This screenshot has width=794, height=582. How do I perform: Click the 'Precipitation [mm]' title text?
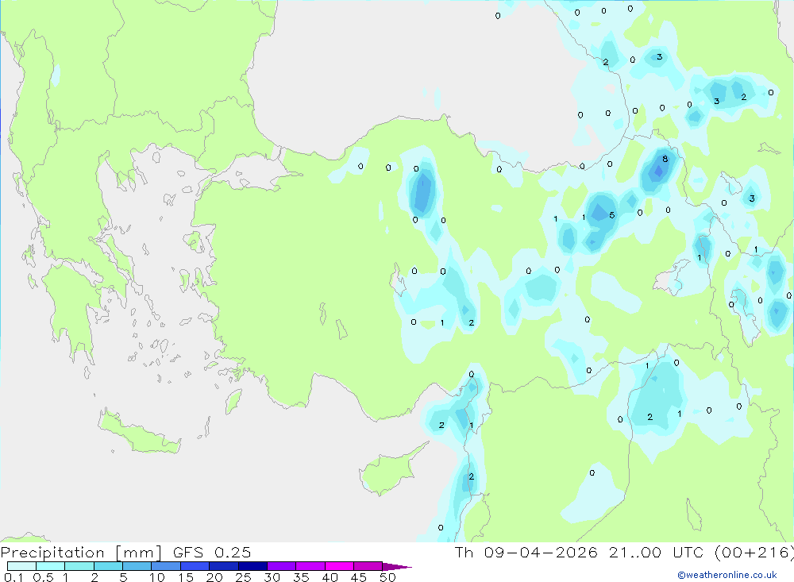click(x=81, y=553)
